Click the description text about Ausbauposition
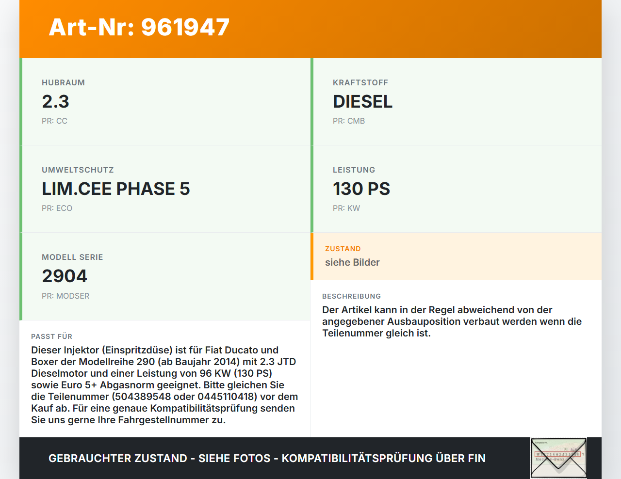This screenshot has width=621, height=479. coord(451,321)
